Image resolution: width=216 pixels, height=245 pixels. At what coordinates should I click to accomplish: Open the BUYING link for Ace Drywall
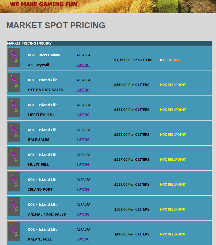[83, 65]
